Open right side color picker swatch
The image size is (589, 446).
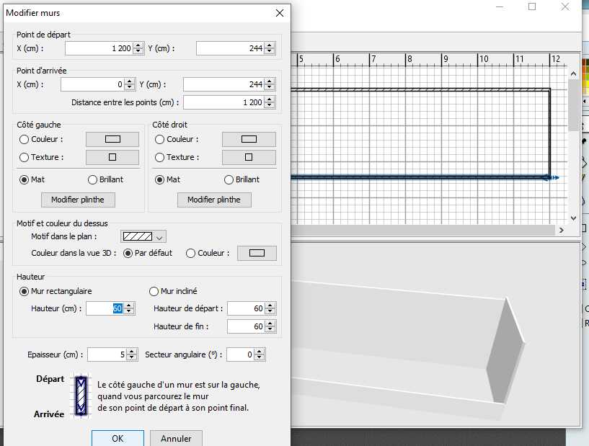click(249, 139)
